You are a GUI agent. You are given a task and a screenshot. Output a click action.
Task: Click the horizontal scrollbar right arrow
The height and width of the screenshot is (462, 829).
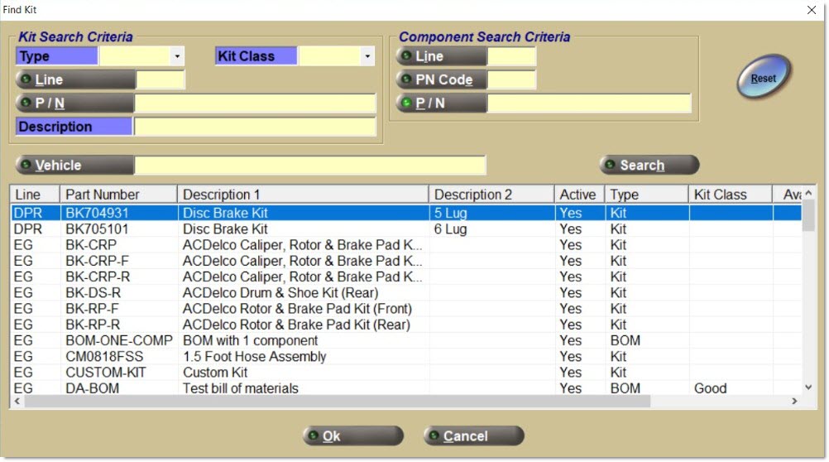[794, 402]
